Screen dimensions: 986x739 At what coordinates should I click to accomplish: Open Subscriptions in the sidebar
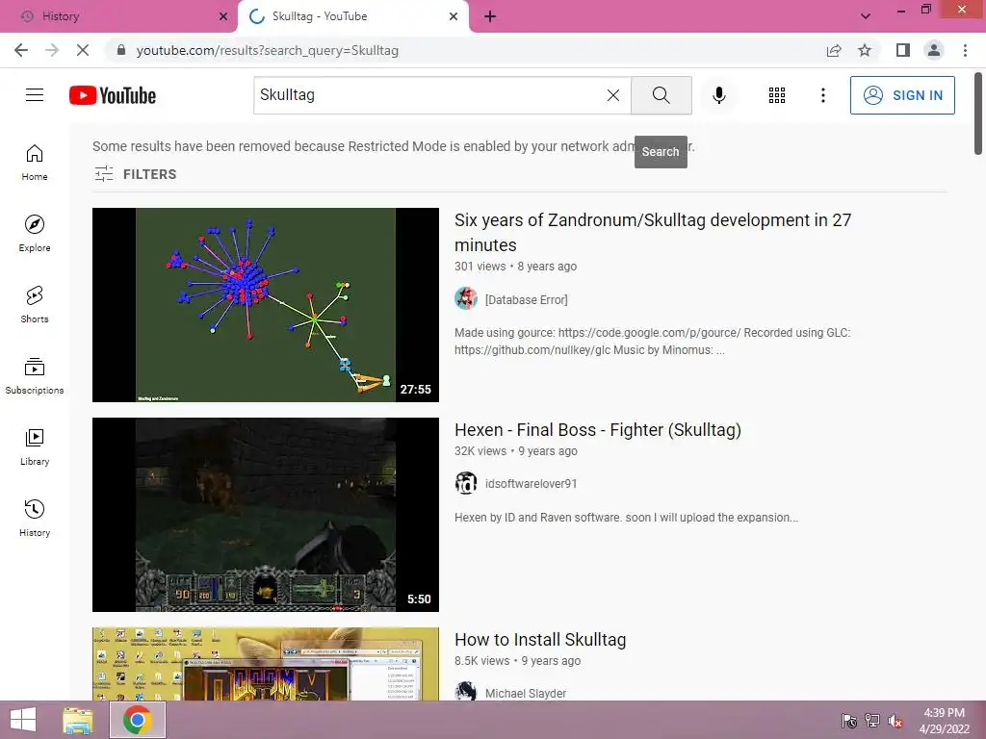pos(35,376)
